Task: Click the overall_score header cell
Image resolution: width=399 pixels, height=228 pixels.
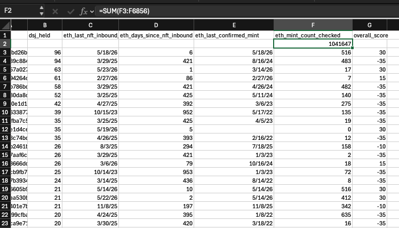Action: pos(370,35)
